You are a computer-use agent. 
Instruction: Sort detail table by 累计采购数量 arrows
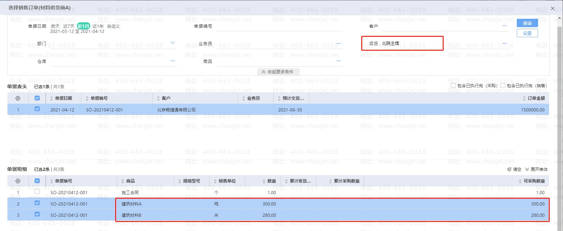coord(330,181)
